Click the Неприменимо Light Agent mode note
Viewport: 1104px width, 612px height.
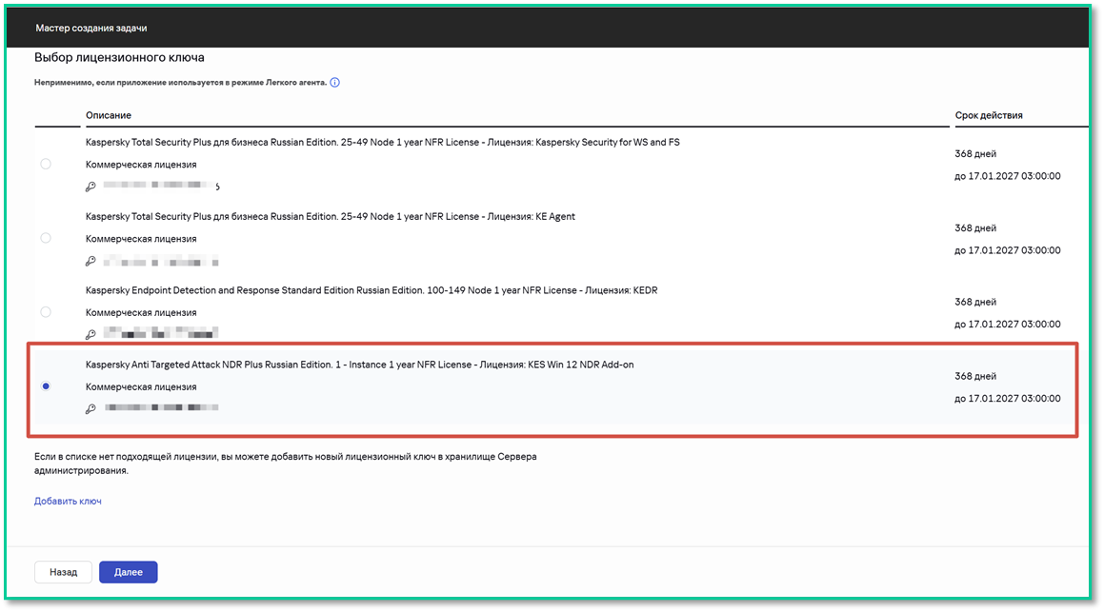click(x=180, y=82)
